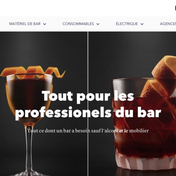Expand the chevron next to ÉLECTRIQUE
The height and width of the screenshot is (176, 176).
(142, 24)
